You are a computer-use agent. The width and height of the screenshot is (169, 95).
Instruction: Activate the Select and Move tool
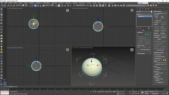pos(35,6)
